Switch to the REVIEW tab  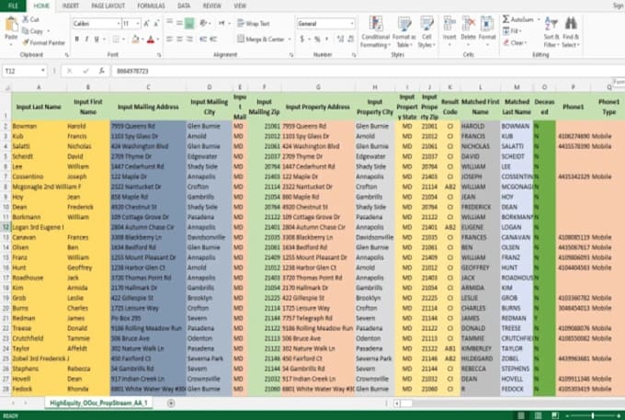pos(212,6)
